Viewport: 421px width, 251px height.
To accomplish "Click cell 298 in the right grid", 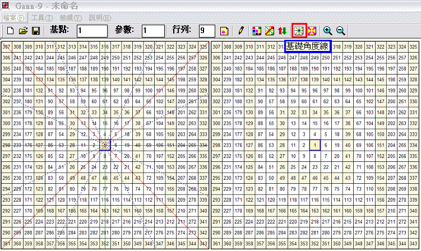I will (216, 145).
